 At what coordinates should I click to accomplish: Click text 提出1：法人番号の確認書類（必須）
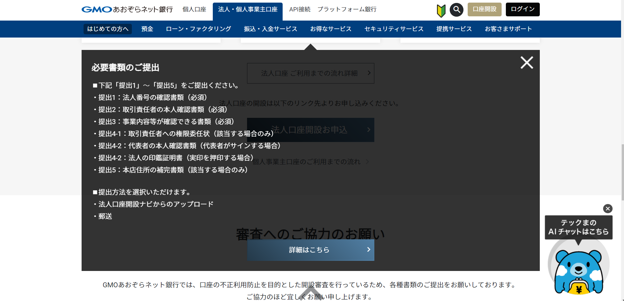pyautogui.click(x=153, y=98)
